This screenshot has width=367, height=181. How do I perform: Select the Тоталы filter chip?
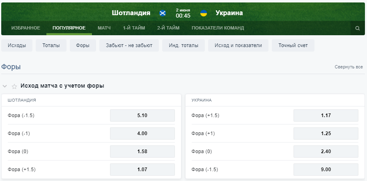[51, 45]
